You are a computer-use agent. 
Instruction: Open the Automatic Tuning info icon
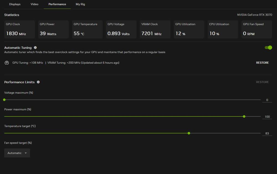click(x=35, y=48)
